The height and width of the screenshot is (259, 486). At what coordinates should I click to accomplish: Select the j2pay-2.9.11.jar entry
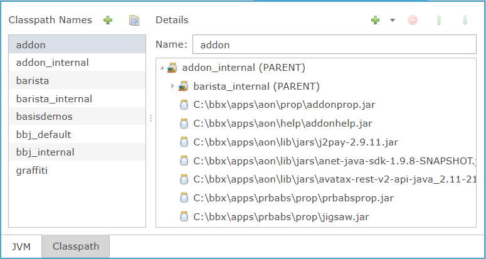[x=295, y=142]
